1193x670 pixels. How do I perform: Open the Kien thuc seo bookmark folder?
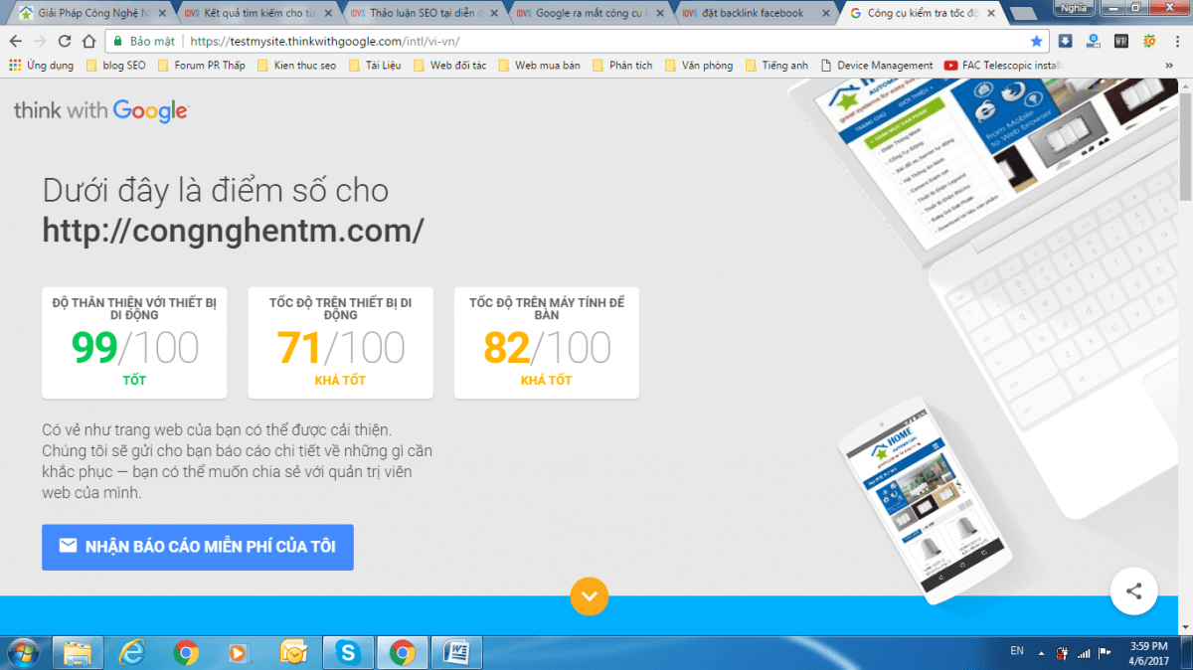click(296, 66)
